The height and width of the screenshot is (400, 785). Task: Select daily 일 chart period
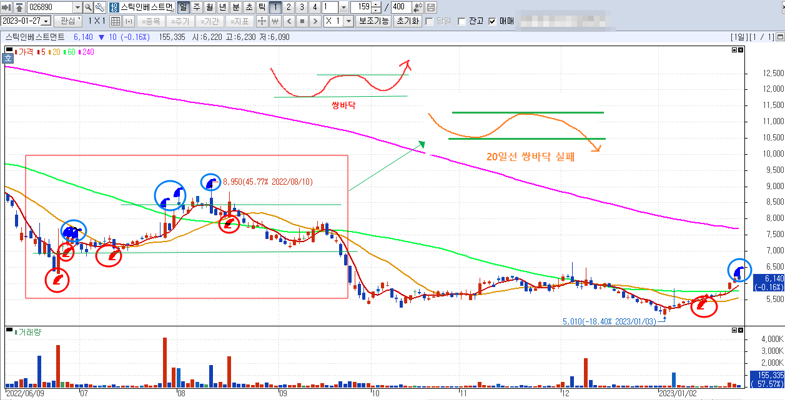(x=184, y=7)
